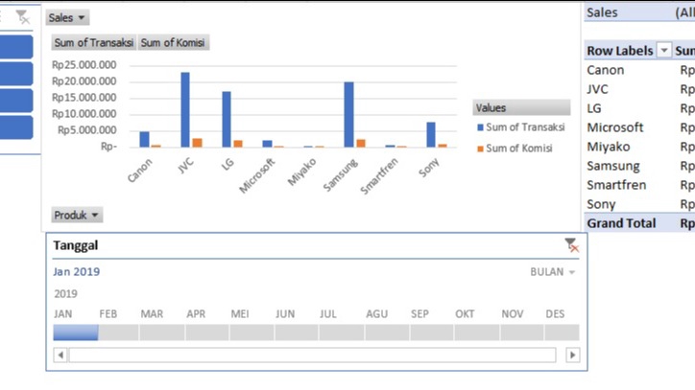The image size is (695, 390).
Task: Click the Sum of Transaksi field button
Action: coord(93,42)
